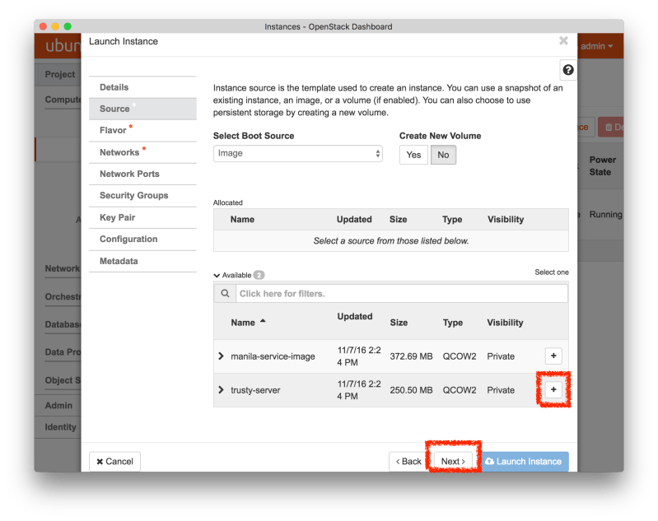Close the Launch Instance dialog with X
Image resolution: width=658 pixels, height=521 pixels.
(x=563, y=40)
